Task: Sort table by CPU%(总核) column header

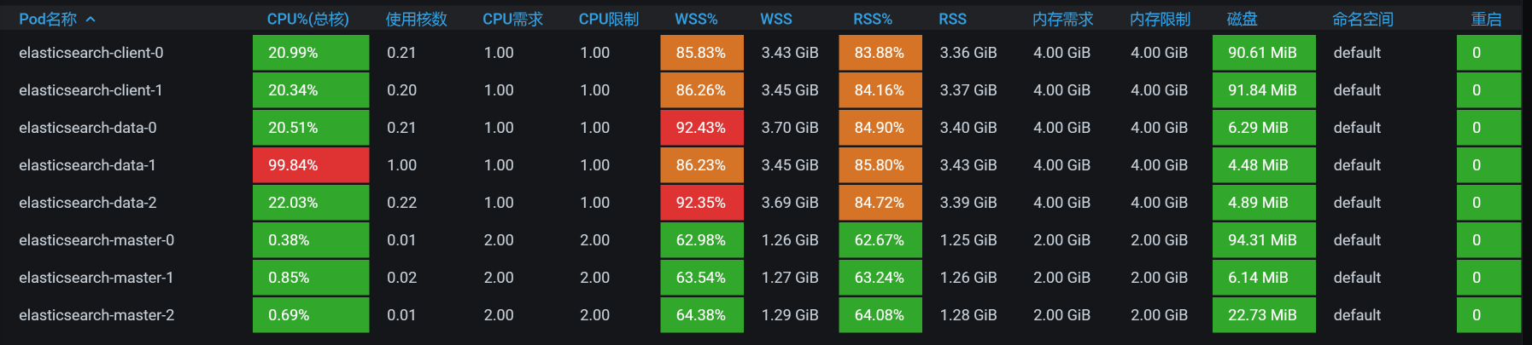Action: [307, 19]
